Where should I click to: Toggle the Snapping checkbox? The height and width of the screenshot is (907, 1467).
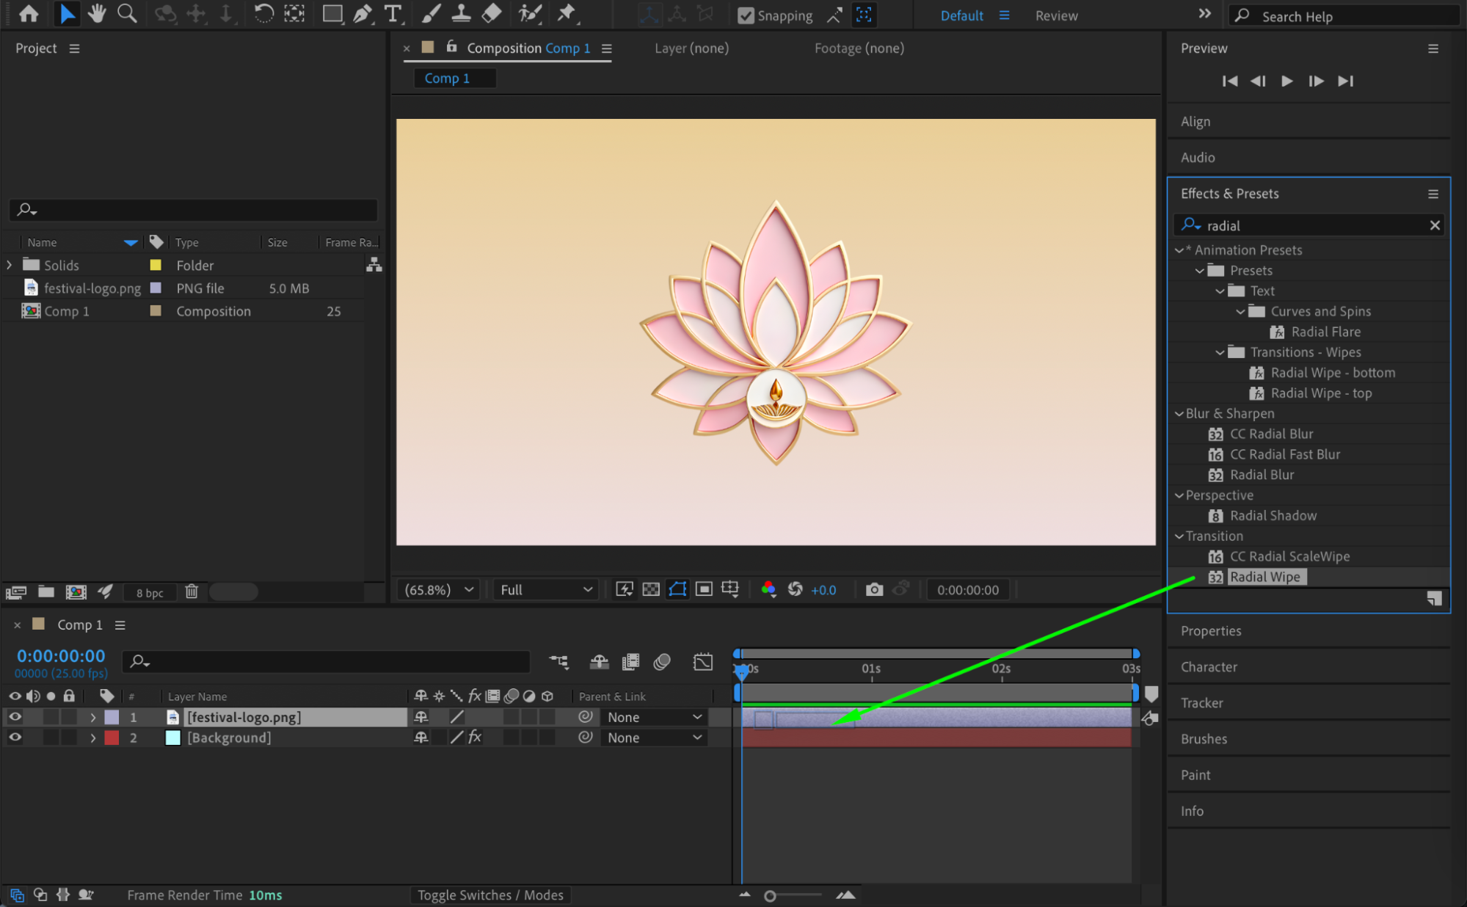point(746,15)
